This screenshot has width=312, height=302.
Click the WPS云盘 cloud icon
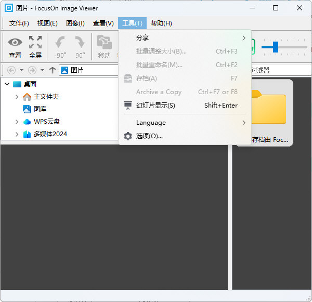[27, 122]
